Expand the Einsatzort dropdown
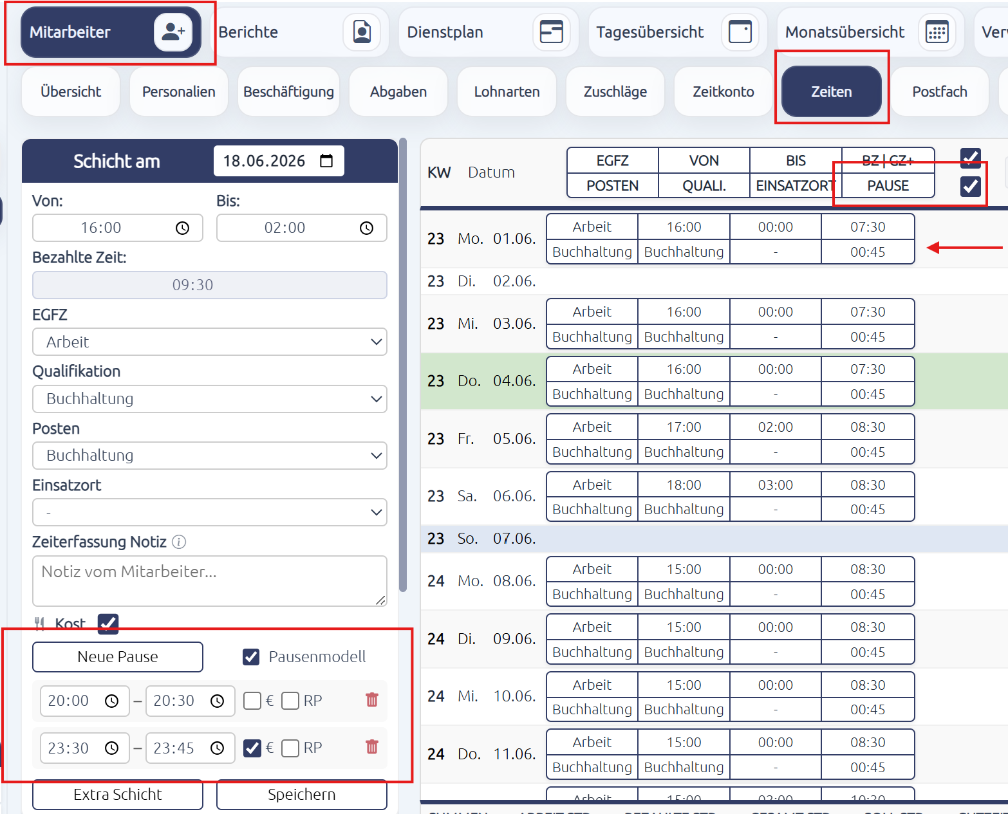Image resolution: width=1008 pixels, height=814 pixels. tap(210, 512)
